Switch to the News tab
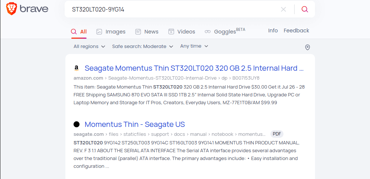The height and width of the screenshot is (179, 370). [146, 32]
